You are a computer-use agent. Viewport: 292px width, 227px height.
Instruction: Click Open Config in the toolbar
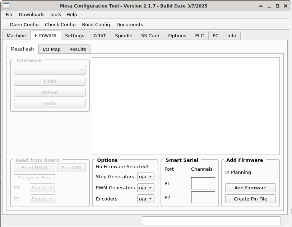[24, 24]
